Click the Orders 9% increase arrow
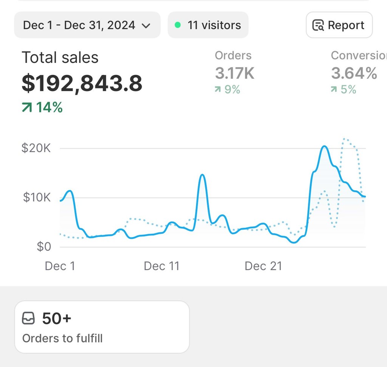This screenshot has height=367, width=387. (217, 89)
